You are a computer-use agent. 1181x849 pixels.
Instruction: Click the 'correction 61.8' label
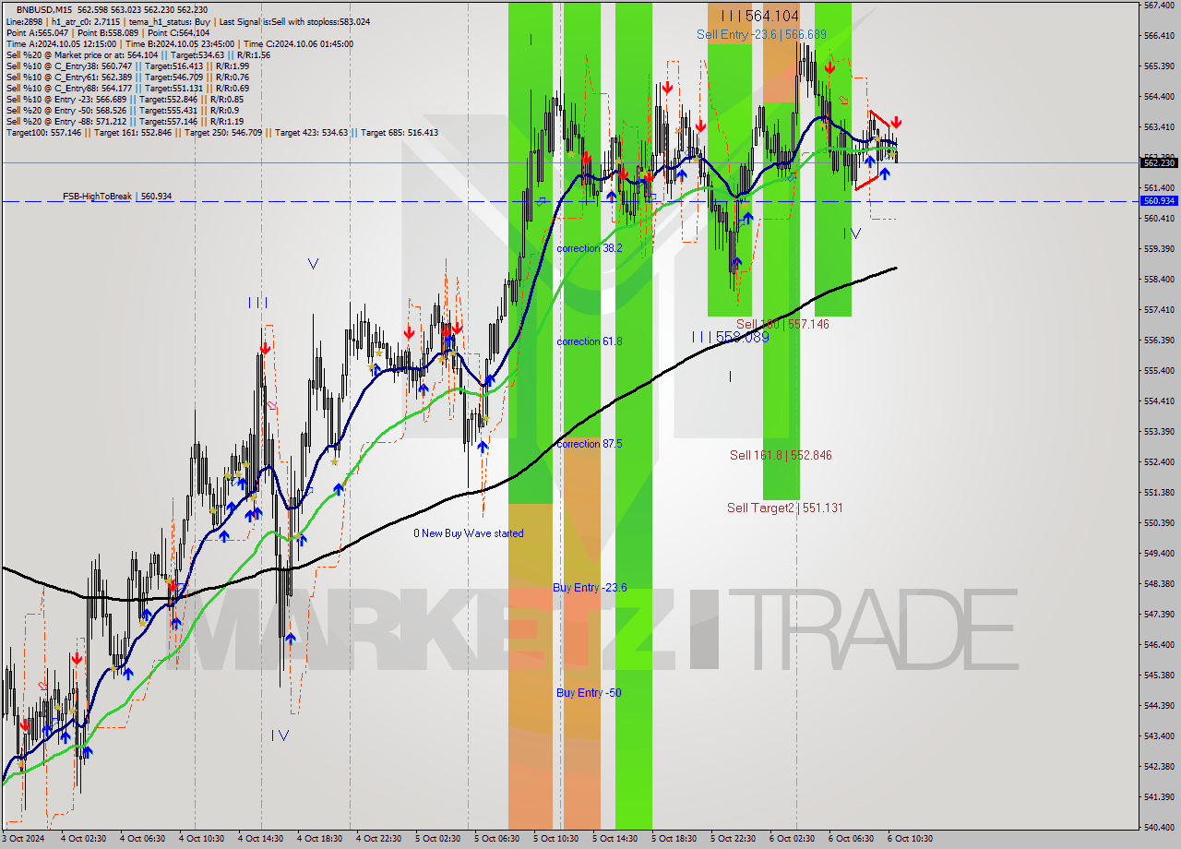point(590,341)
